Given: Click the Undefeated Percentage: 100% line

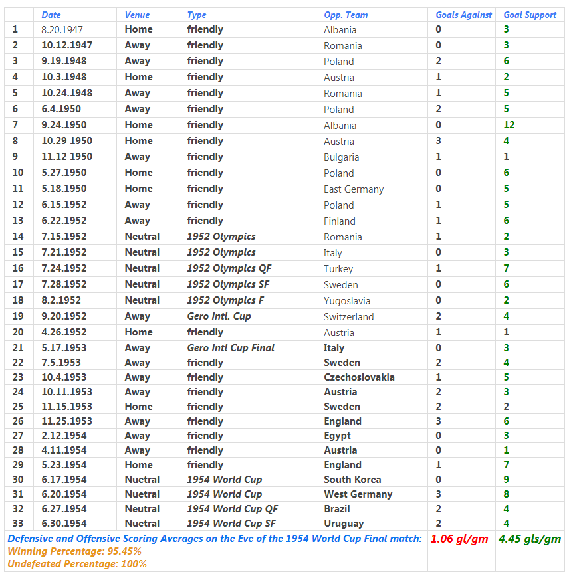Looking at the screenshot, I should (x=77, y=564).
